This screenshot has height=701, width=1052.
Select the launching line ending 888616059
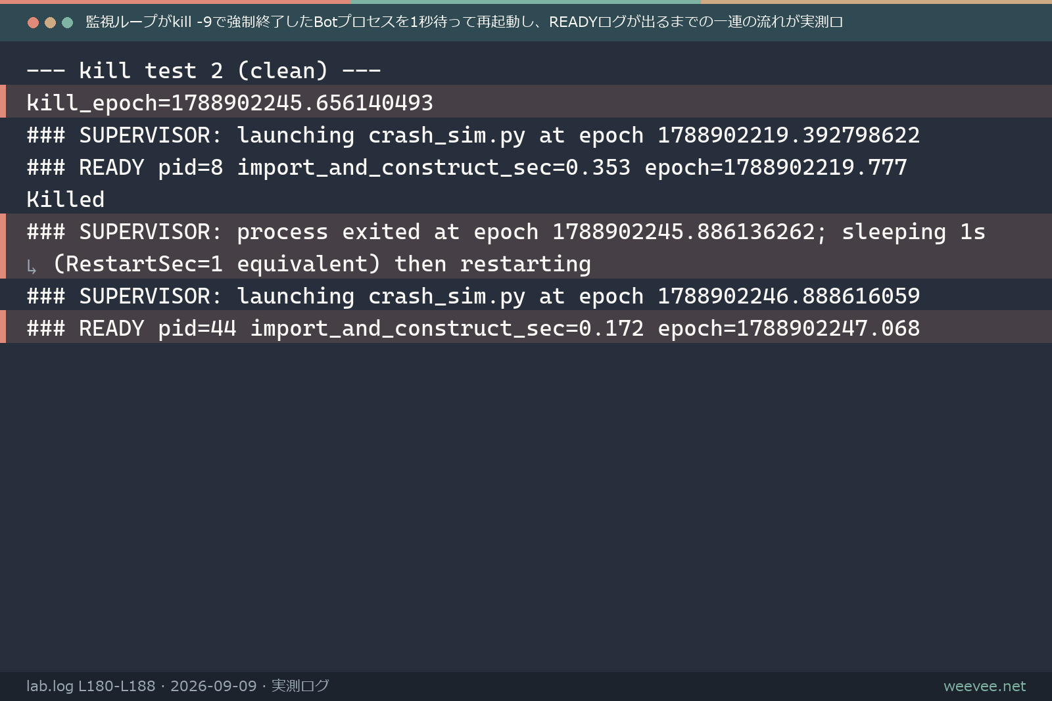[x=473, y=296]
